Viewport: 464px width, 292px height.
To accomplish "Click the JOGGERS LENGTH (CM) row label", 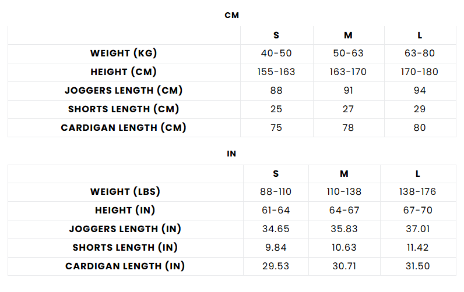I will (124, 91).
